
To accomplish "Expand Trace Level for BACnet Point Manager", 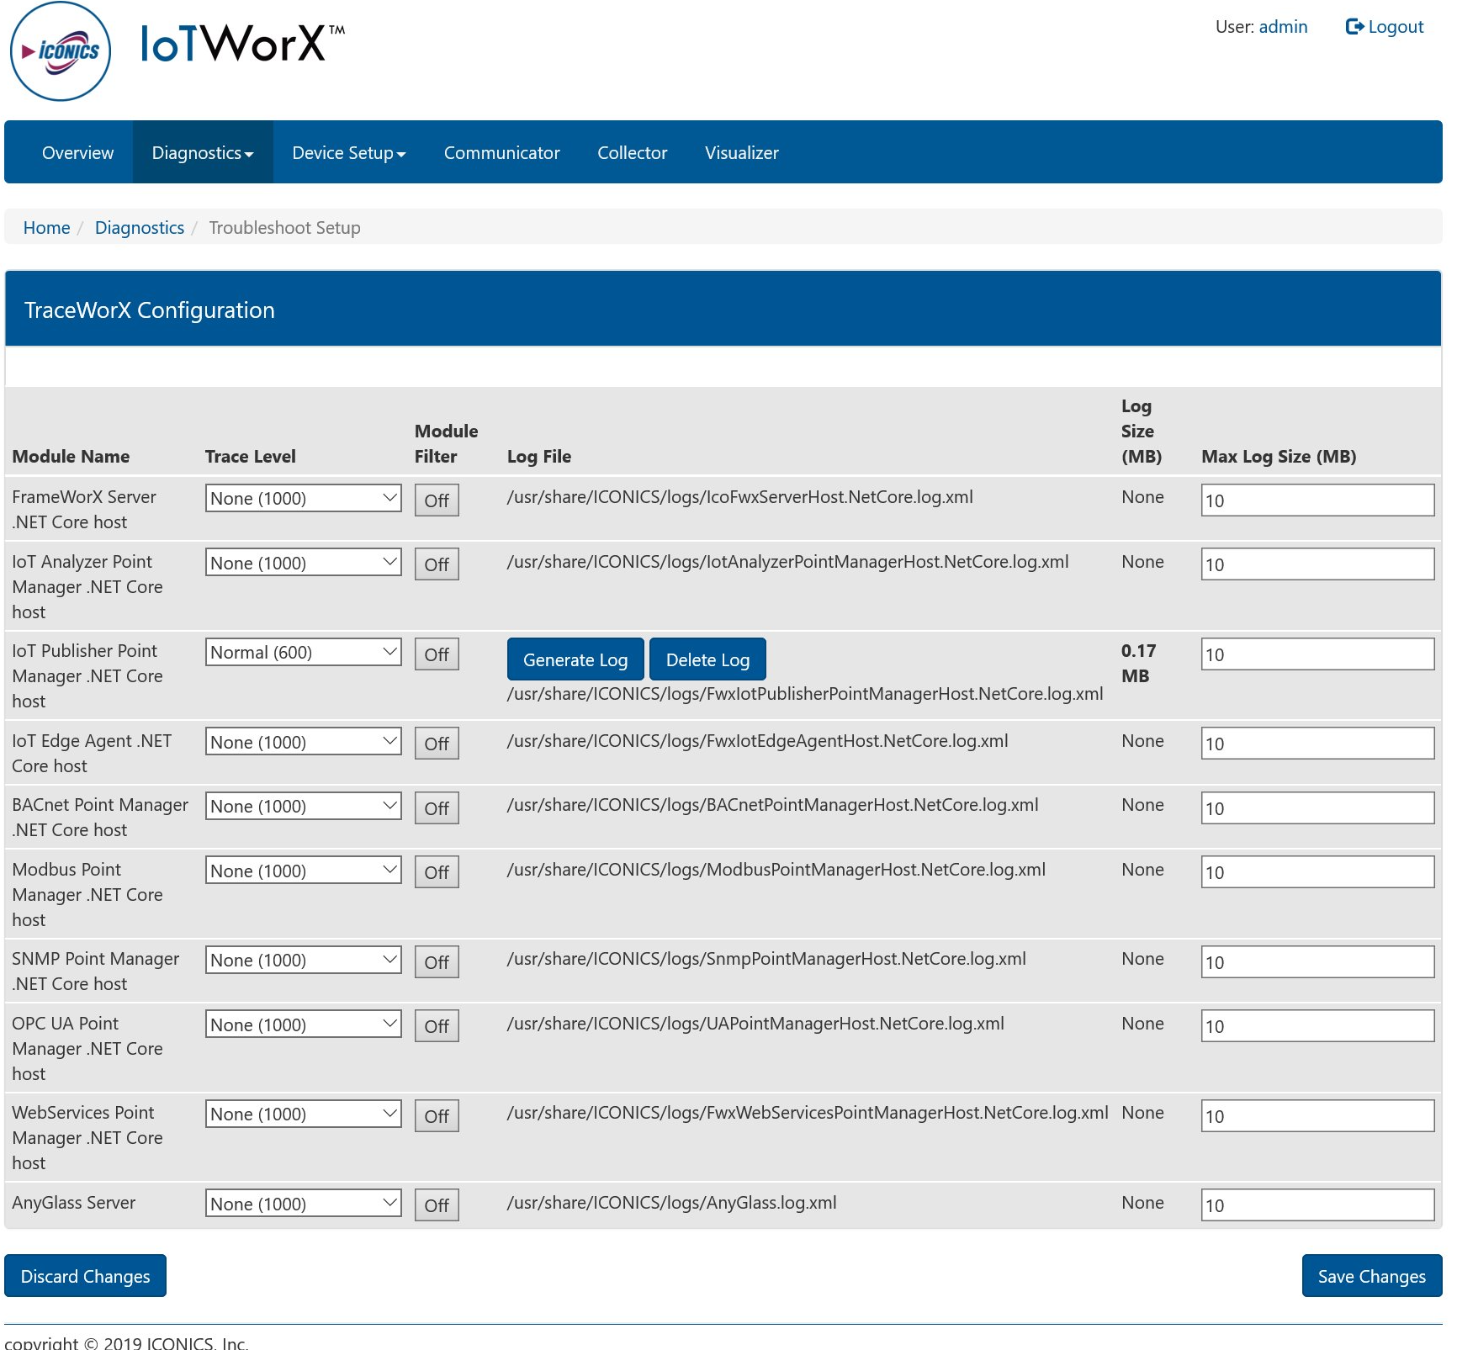I will pos(303,807).
